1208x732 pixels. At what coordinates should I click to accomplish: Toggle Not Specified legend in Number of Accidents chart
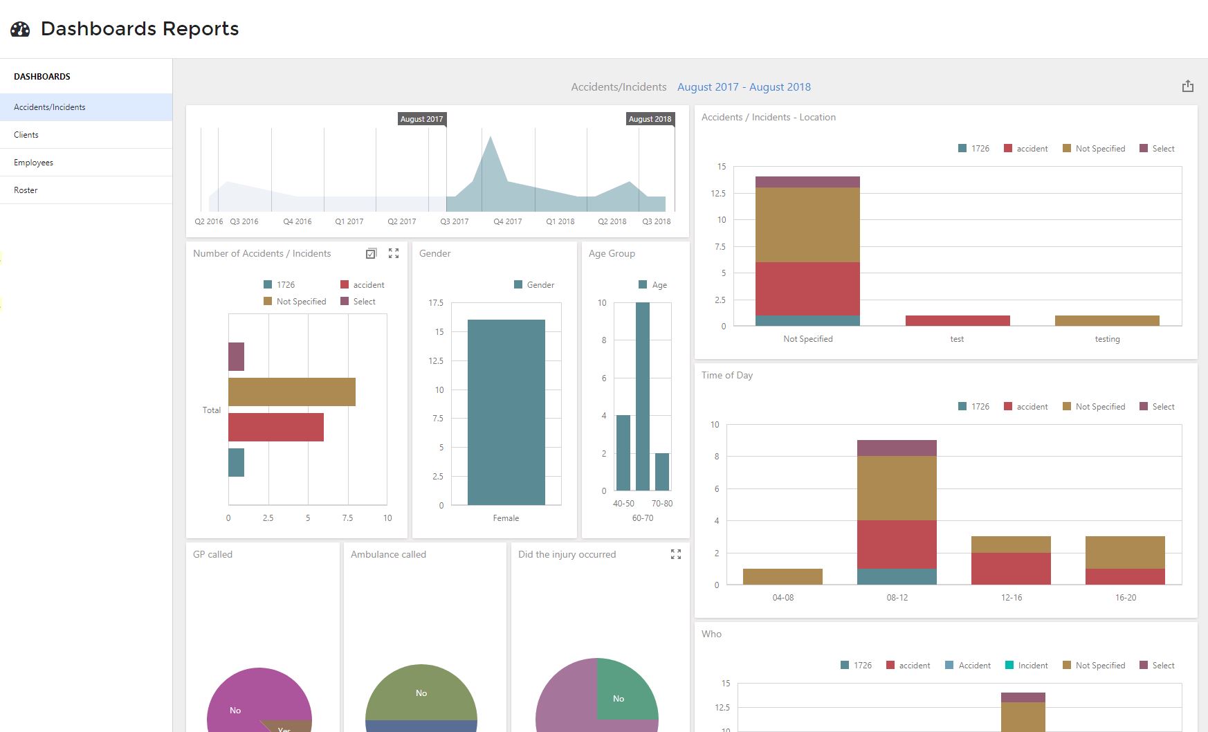click(x=295, y=302)
